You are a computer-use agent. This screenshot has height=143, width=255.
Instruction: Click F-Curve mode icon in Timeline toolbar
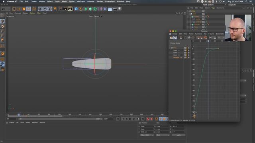175,38
